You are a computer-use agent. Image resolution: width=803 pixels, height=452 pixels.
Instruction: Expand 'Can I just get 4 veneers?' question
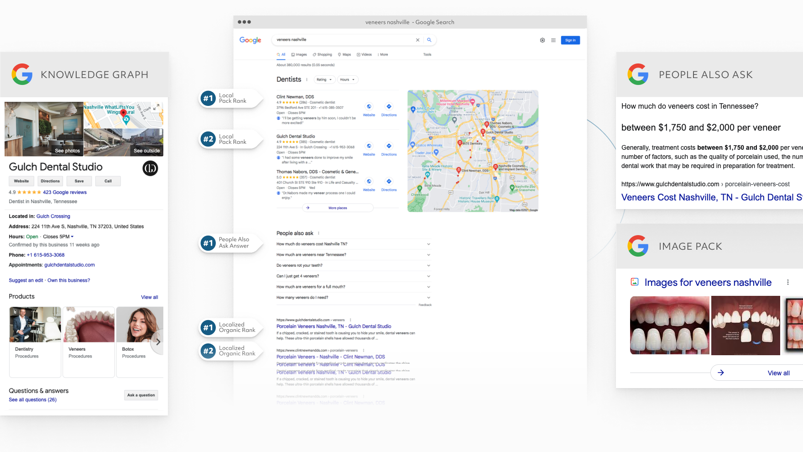[x=354, y=276]
